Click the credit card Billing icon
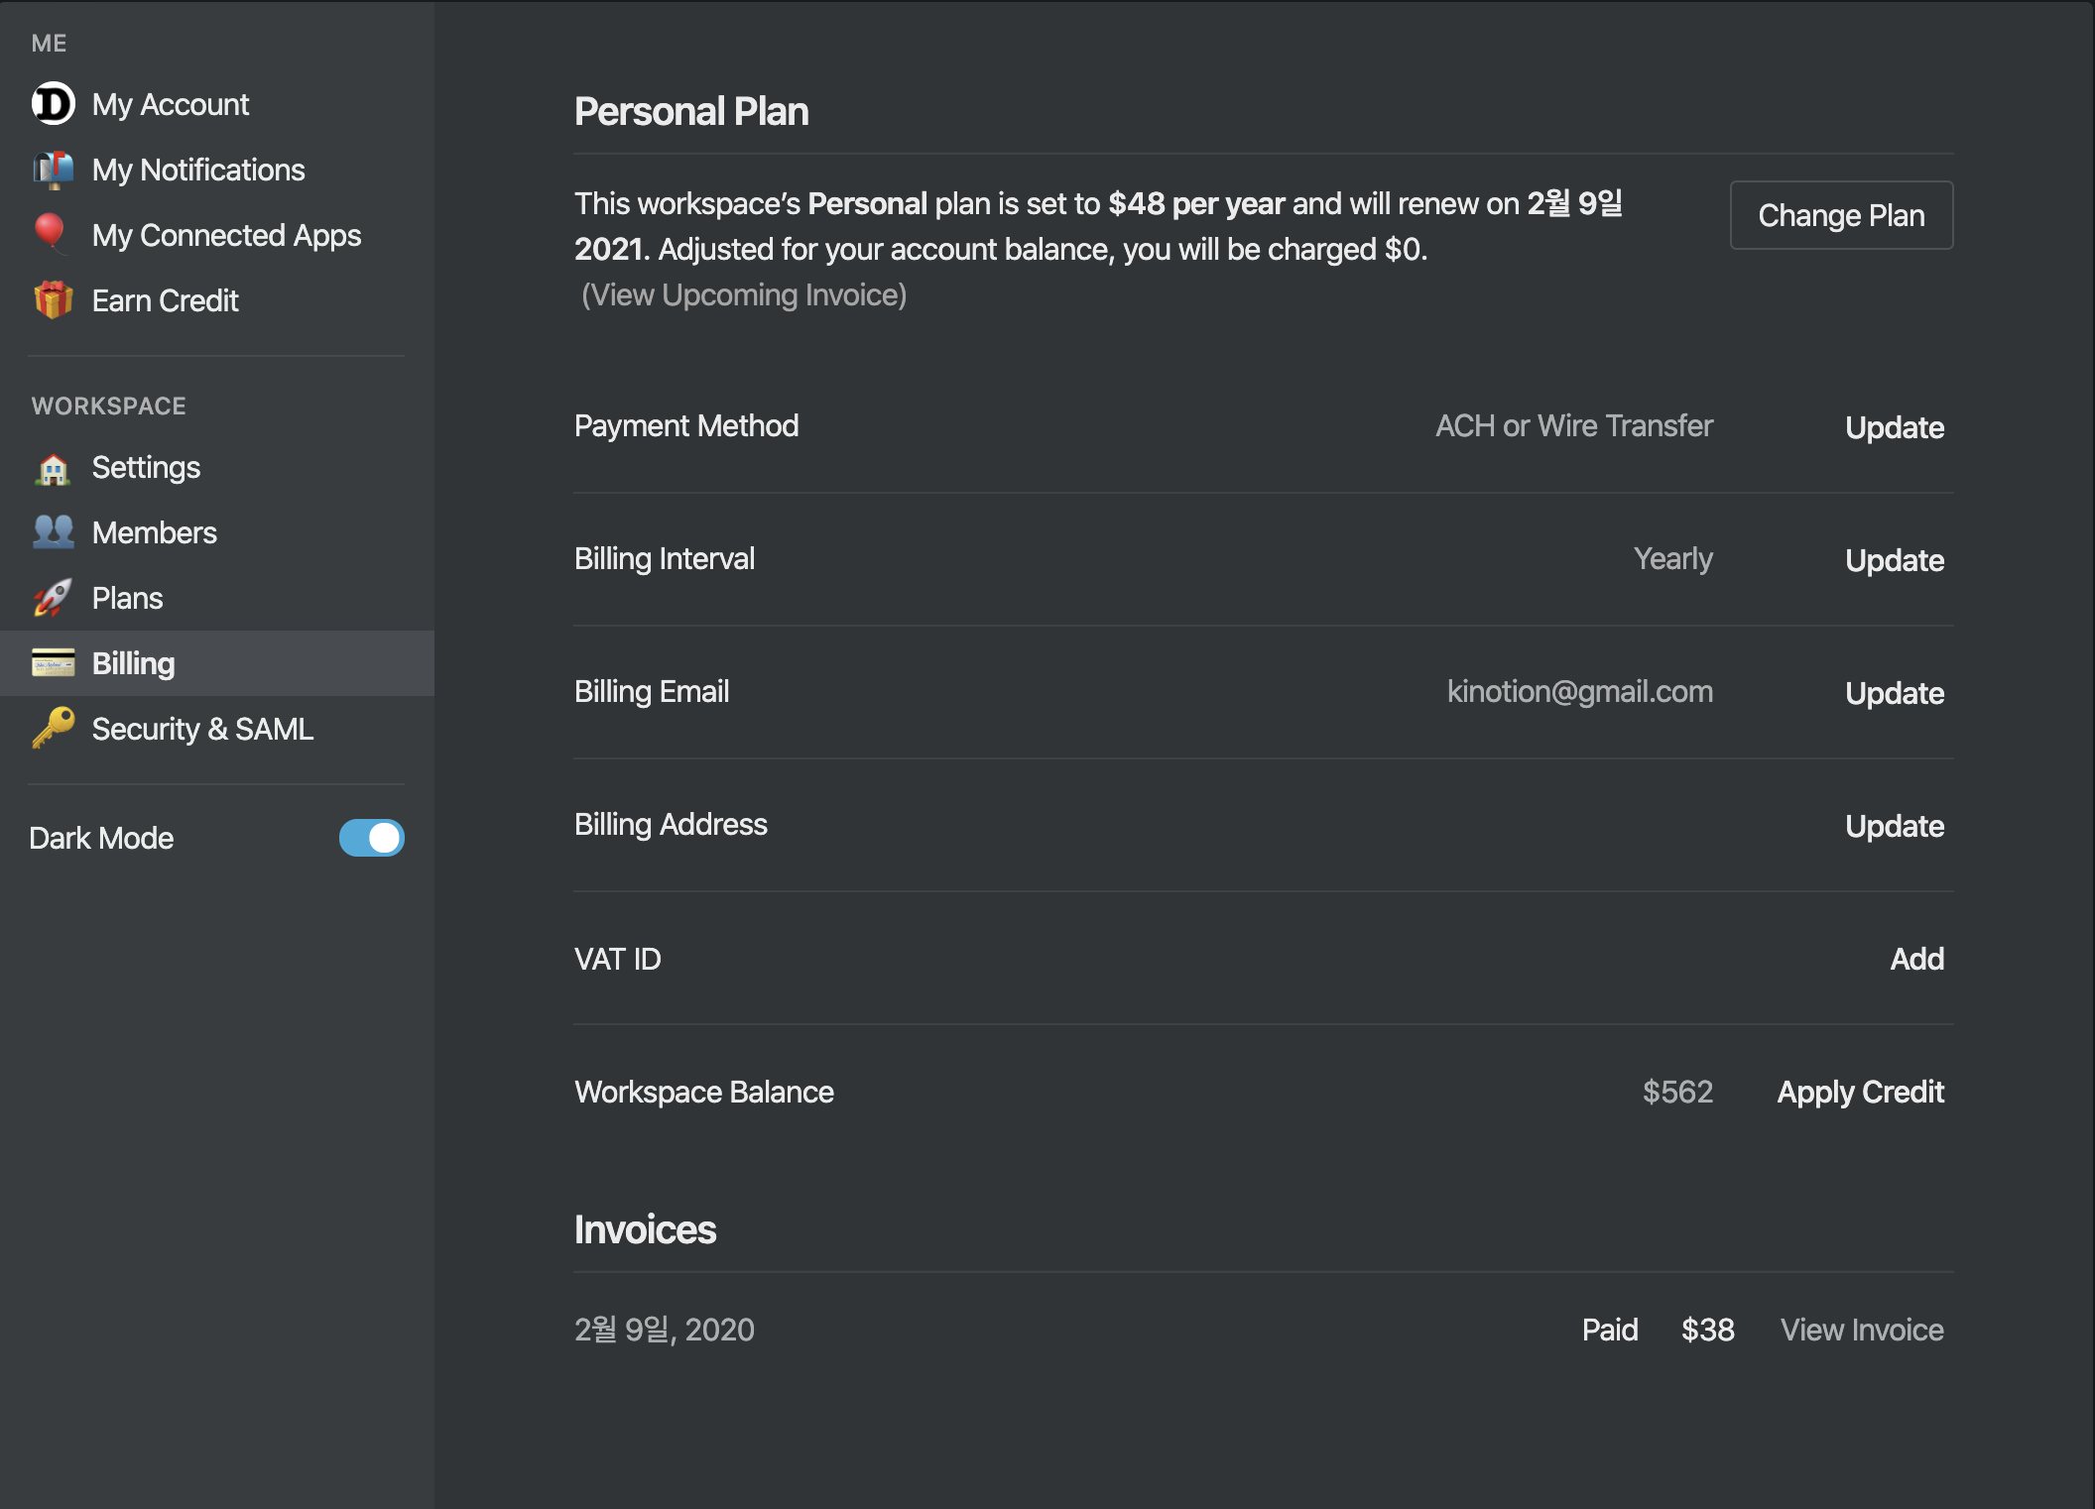This screenshot has width=2095, height=1509. 53,662
